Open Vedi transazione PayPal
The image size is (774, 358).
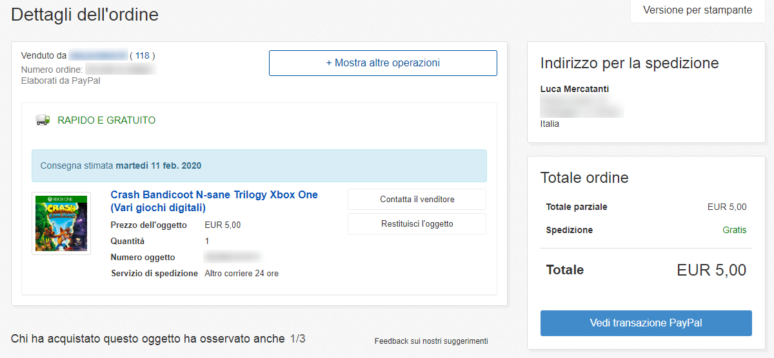click(646, 323)
